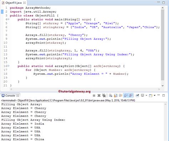Close the ObjectFill.java tab
This screenshot has width=169, height=141.
[x=24, y=3]
